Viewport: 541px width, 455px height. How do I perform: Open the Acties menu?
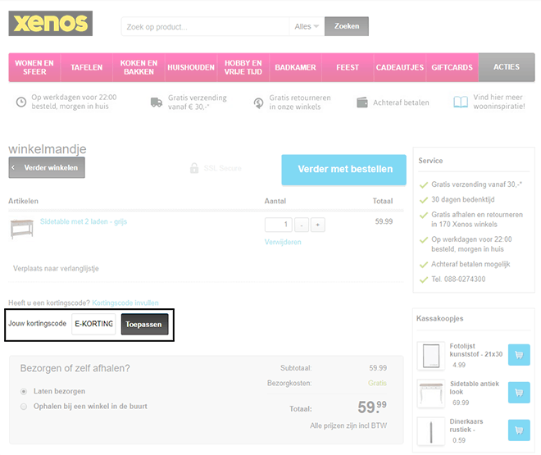[507, 67]
